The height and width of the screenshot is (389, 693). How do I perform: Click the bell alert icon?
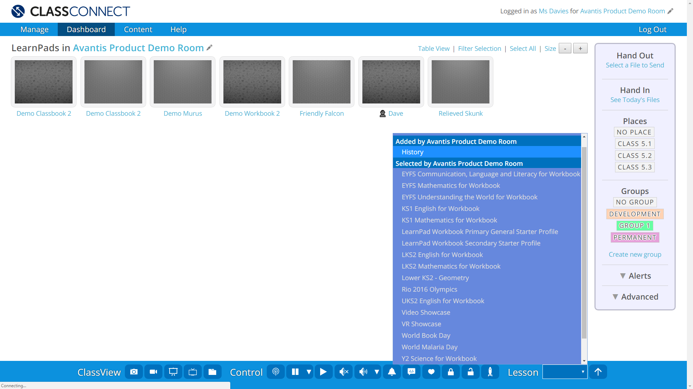[x=392, y=372]
